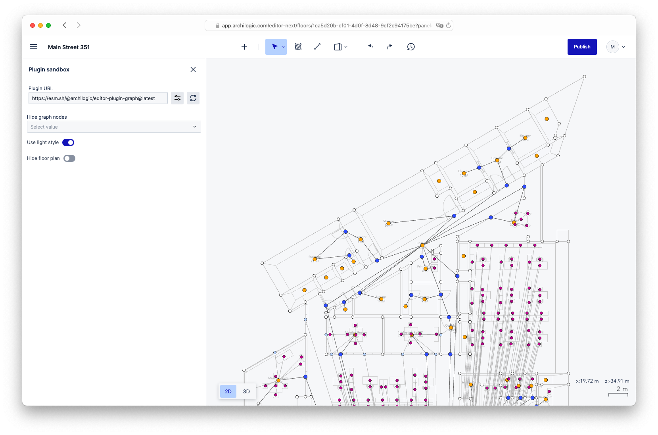Click the Publish button
658x435 pixels.
click(582, 47)
